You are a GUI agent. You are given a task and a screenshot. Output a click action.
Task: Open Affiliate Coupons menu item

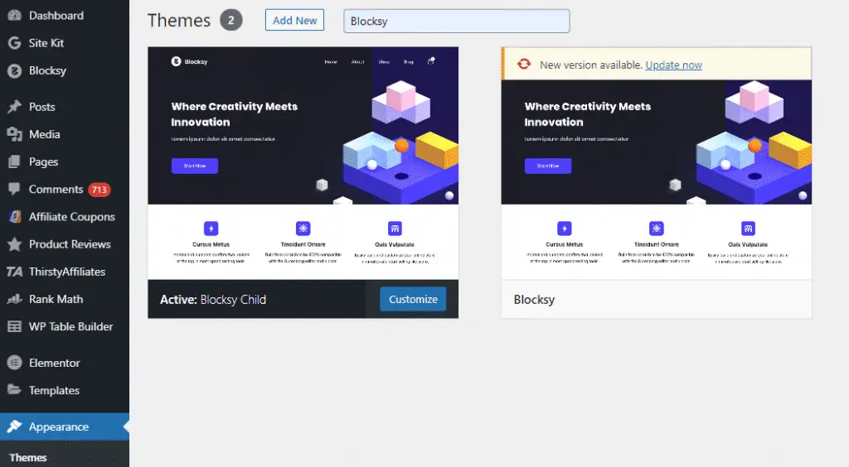(65, 217)
